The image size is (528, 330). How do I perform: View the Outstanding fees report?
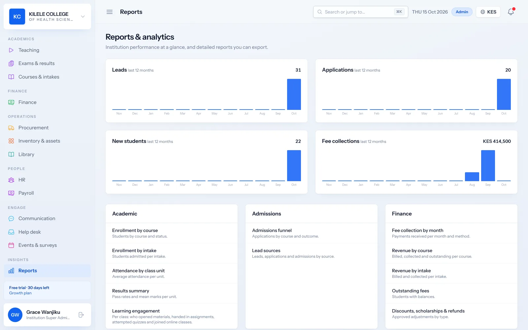pyautogui.click(x=451, y=293)
